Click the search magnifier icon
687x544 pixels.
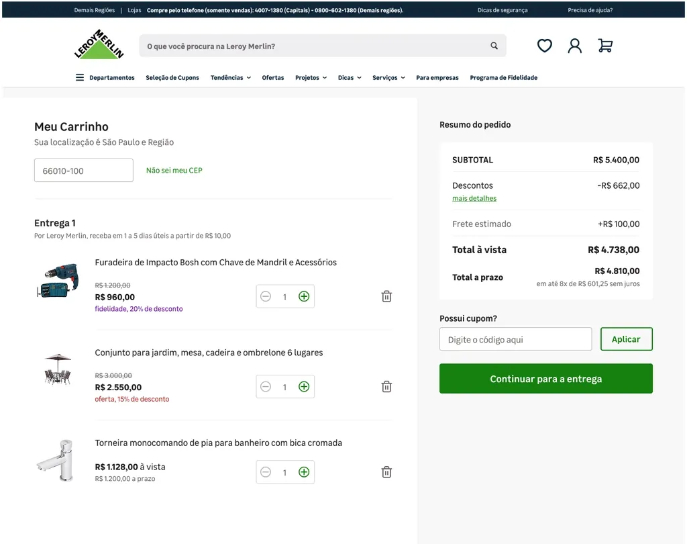click(x=494, y=46)
